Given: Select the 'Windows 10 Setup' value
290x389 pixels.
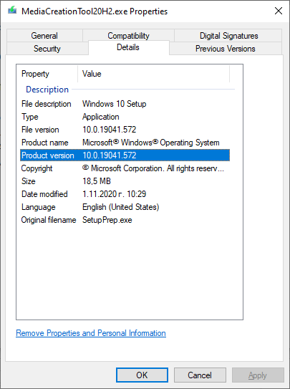Looking at the screenshot, I should click(115, 104).
